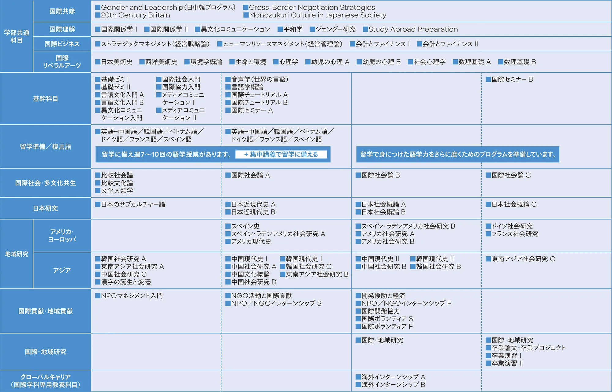Click the 国際リベラルアーツ category header
This screenshot has height=392, width=612.
coord(62,62)
